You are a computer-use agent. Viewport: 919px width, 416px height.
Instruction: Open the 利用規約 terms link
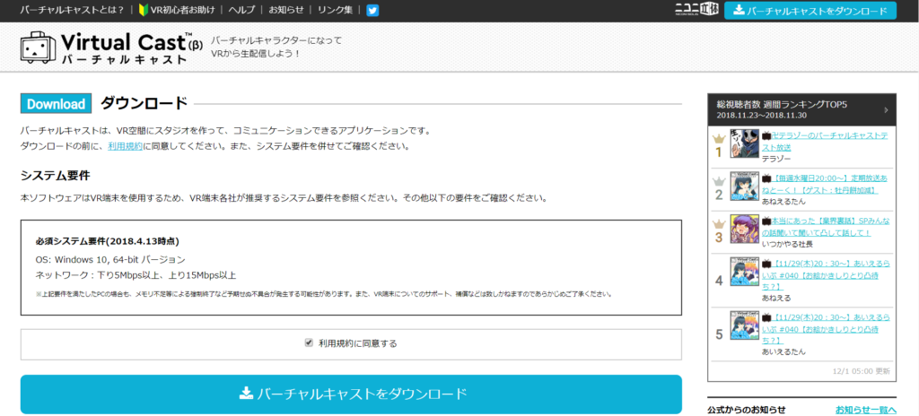[x=125, y=146]
